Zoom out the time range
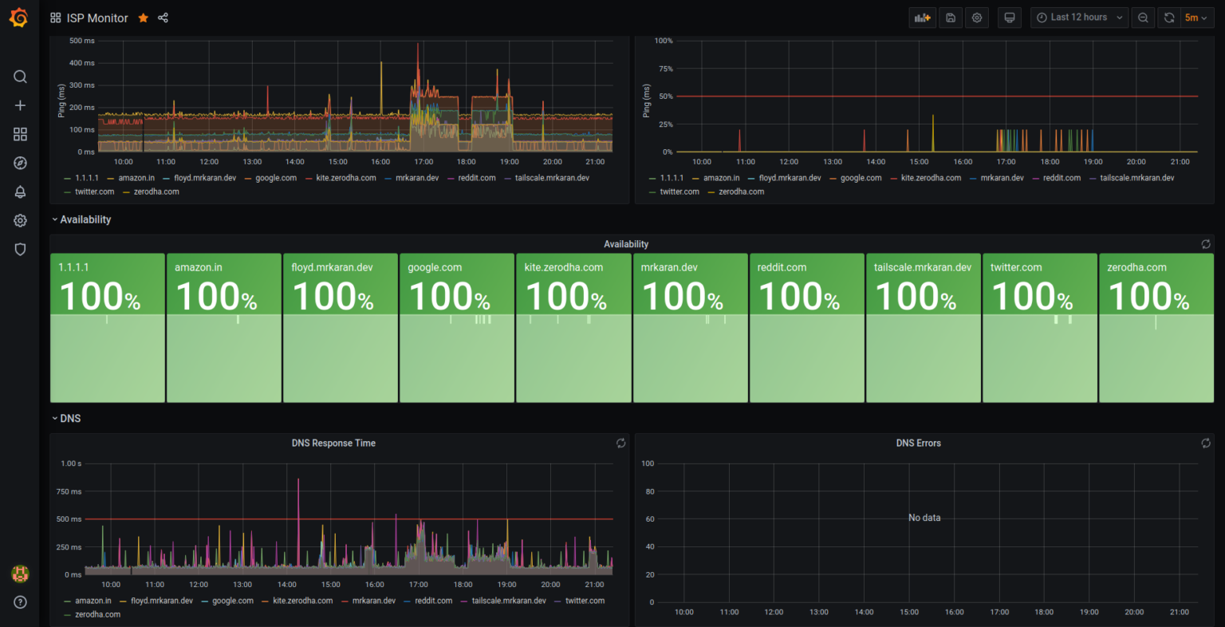 [x=1142, y=17]
